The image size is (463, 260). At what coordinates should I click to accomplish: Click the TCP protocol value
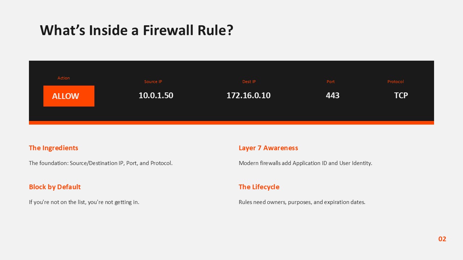[x=401, y=95]
